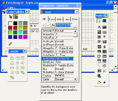Toggle Foreground Color mode in Color Palette
The height and width of the screenshot is (101, 118).
11,17
